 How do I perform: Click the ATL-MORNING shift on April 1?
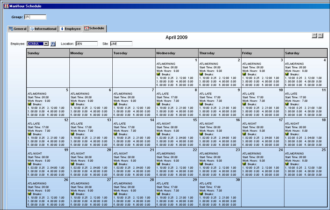[x=166, y=64]
